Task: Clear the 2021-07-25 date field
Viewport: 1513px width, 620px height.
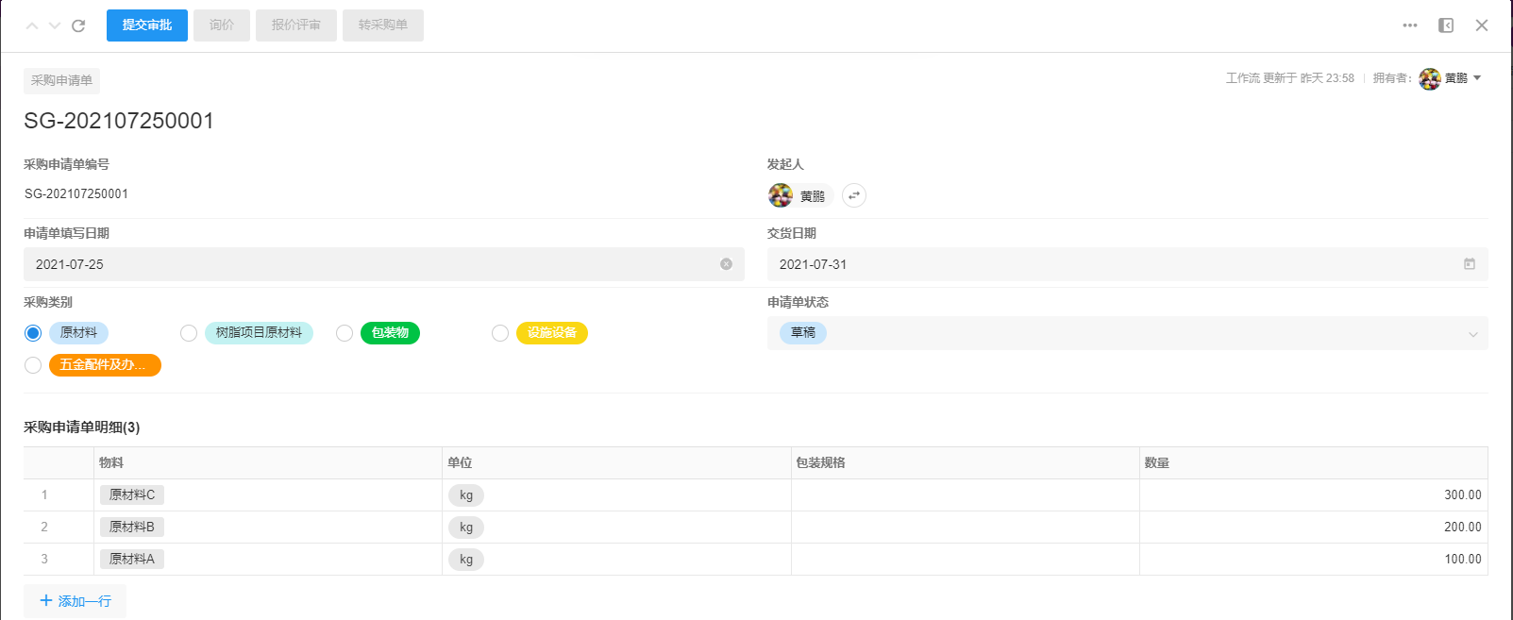Action: tap(726, 264)
